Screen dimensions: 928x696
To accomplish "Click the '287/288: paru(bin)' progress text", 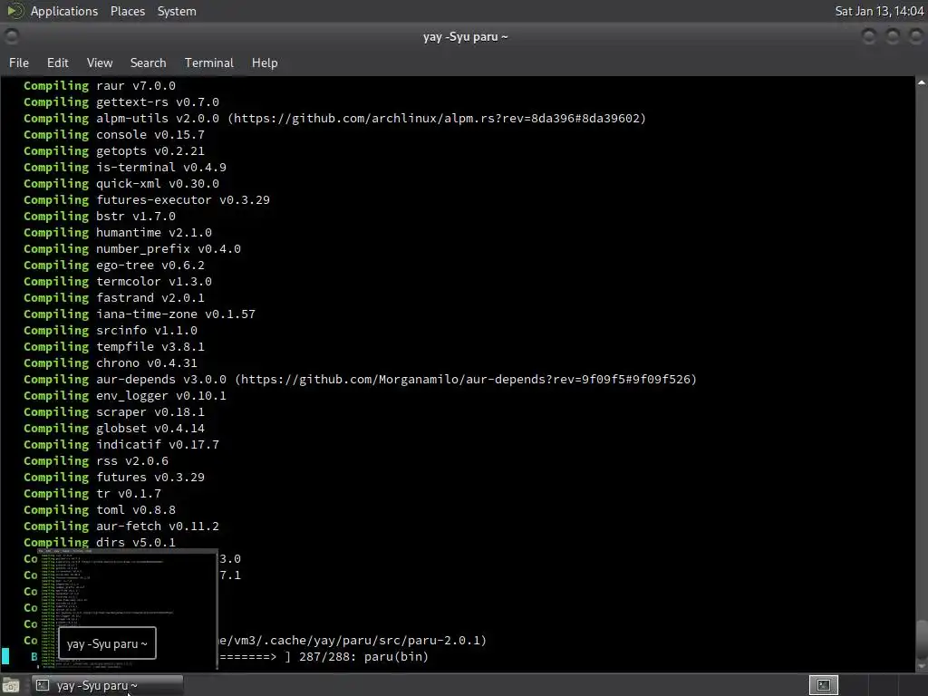I will 363,657.
